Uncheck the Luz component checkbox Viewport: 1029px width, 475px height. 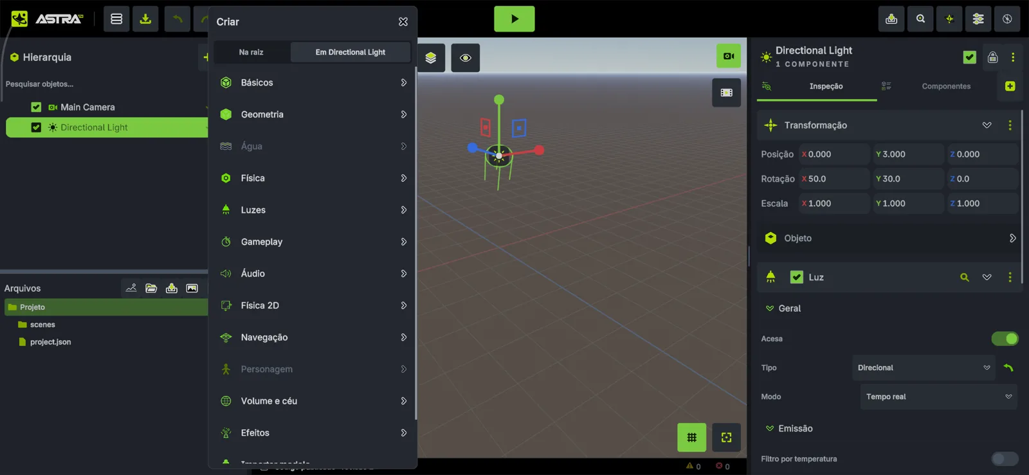(797, 277)
